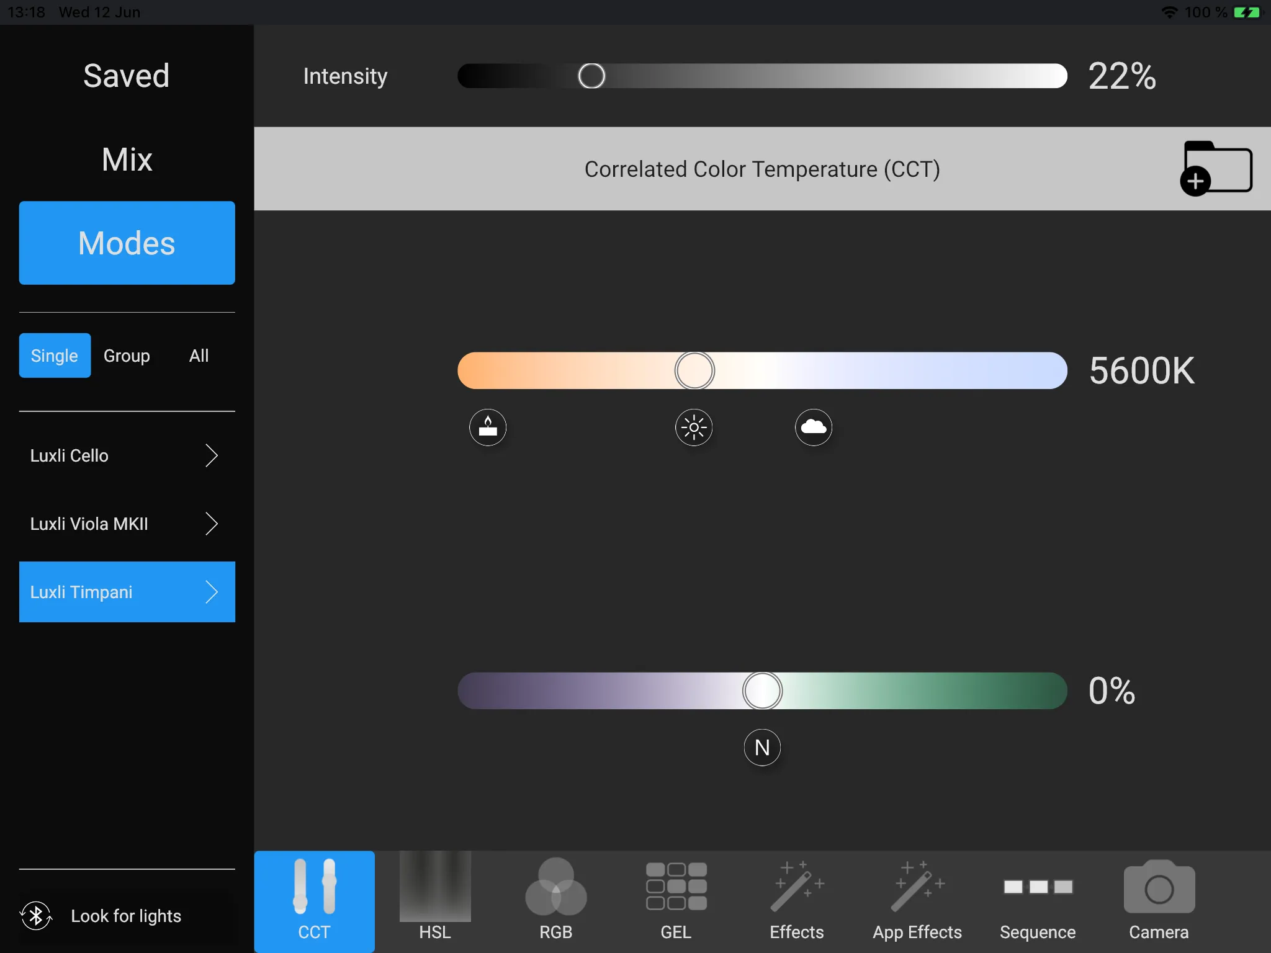This screenshot has height=953, width=1271.
Task: Select the CCT mode tab
Action: tap(314, 894)
